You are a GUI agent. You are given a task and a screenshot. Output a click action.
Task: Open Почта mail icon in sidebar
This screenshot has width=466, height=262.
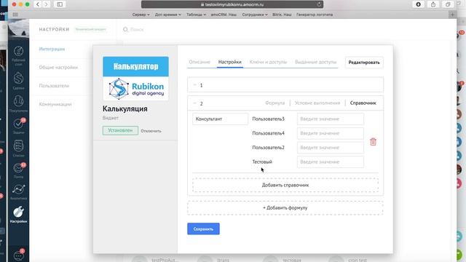(x=18, y=170)
